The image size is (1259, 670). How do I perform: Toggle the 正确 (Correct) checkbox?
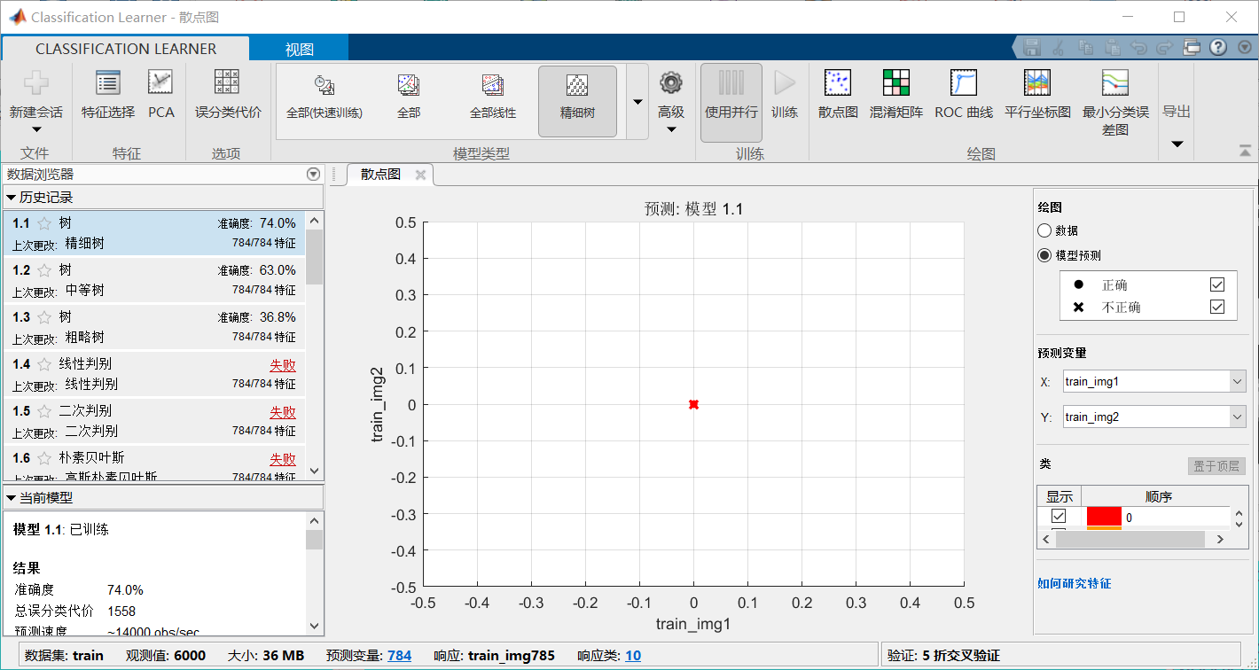click(x=1217, y=284)
